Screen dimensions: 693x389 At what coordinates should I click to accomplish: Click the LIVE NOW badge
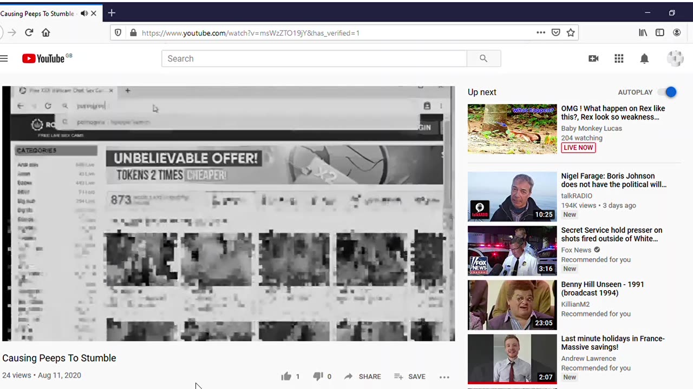[578, 147]
